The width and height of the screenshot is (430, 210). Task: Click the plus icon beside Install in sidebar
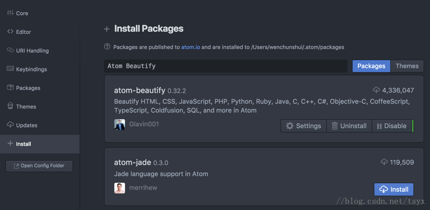coord(10,143)
